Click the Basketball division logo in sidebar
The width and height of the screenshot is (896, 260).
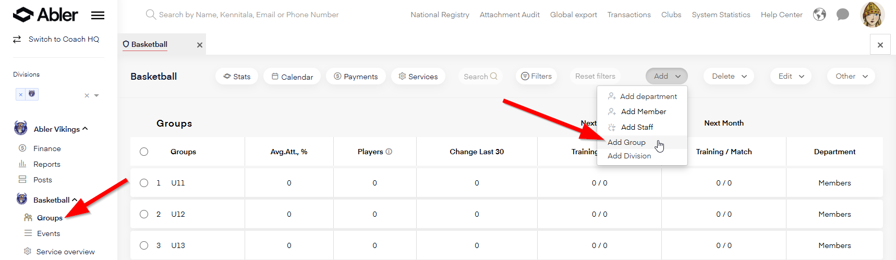pyautogui.click(x=22, y=199)
